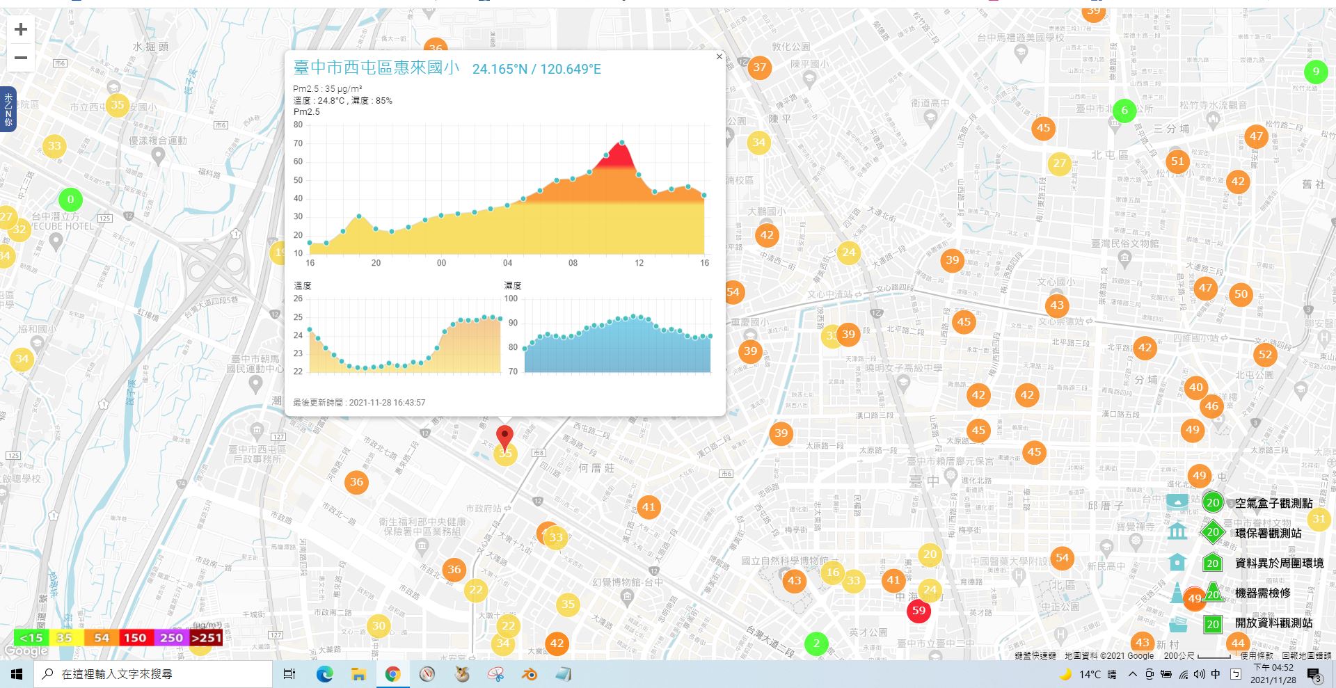Select the orange 51 sensor marker
Image resolution: width=1336 pixels, height=688 pixels.
pyautogui.click(x=1177, y=161)
